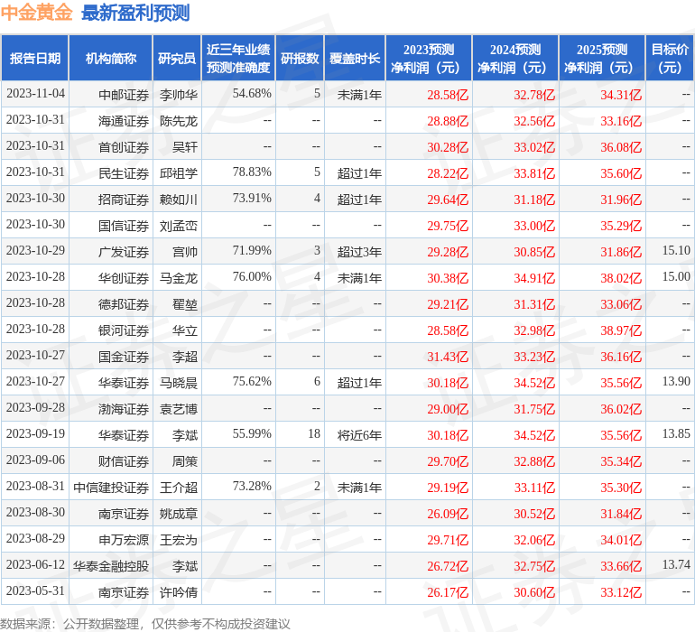Click the 数据来源 footer note
Screen dimensions: 695x632
[x=145, y=624]
